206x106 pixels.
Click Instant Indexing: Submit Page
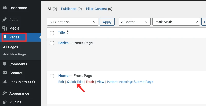point(130,82)
